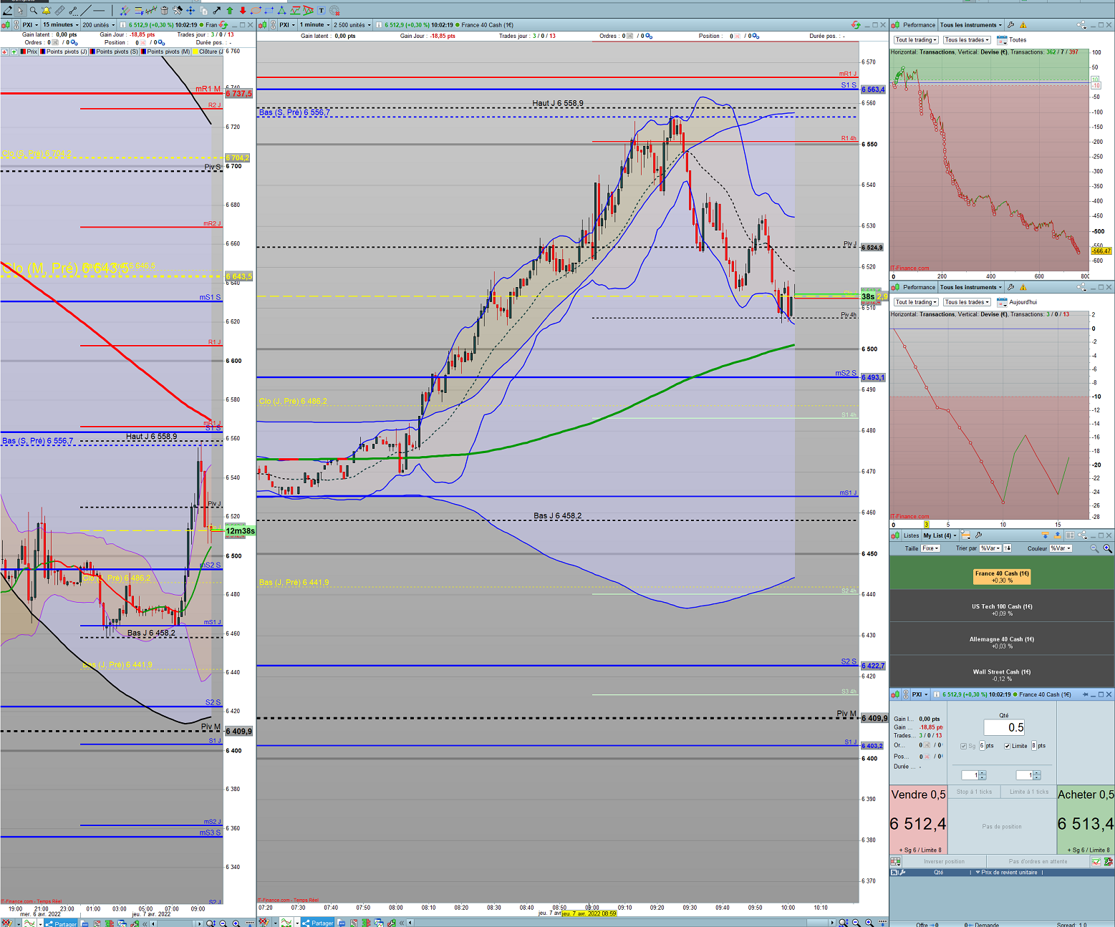Open the My List (4) dropdown
Viewport: 1115px width, 927px height.
(940, 535)
